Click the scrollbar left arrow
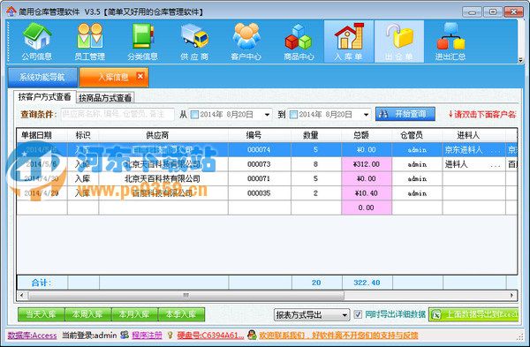Viewport: 530px width, 347px height. tap(22, 296)
